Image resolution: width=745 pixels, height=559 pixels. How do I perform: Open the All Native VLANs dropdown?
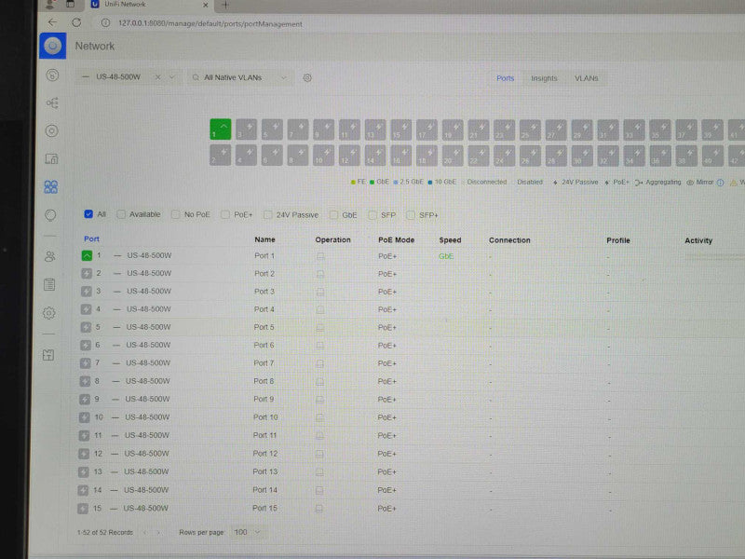[x=240, y=77]
